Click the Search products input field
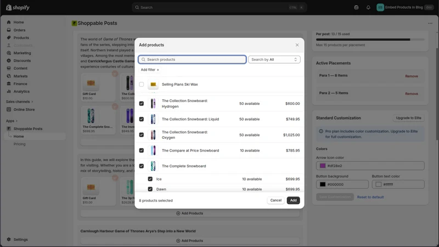Viewport: 439px width, 247px height. 193,59
